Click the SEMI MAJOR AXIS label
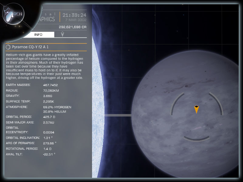The width and height of the screenshot is (243, 182). [x=20, y=123]
